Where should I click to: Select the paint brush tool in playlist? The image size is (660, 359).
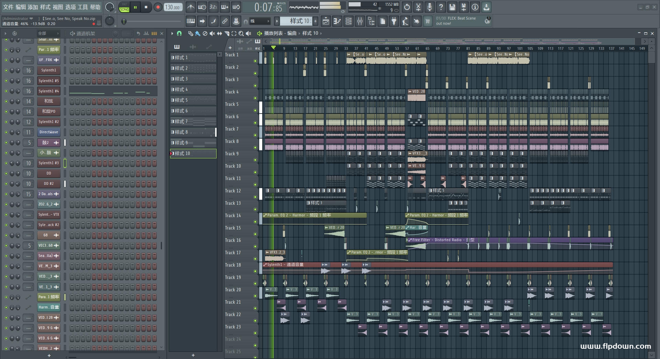point(198,33)
